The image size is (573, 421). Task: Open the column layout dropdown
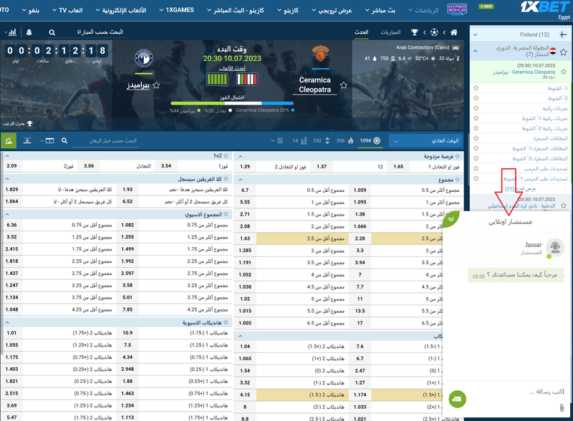coord(48,141)
